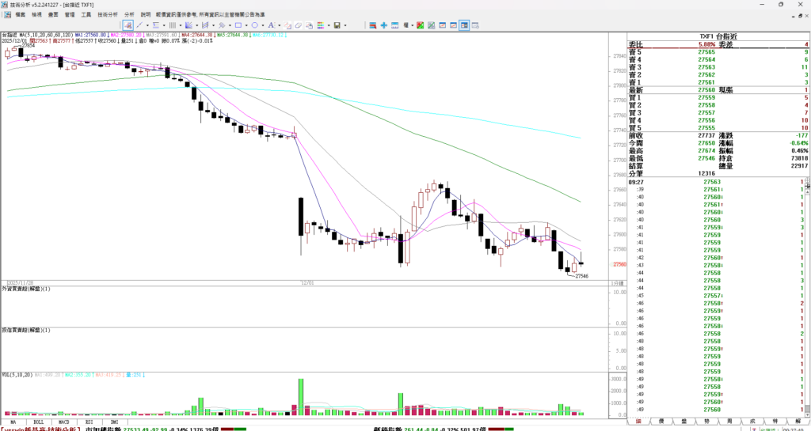Screen dimensions: 811x431
Task: Click the text annotation tool 'A'
Action: [x=270, y=25]
